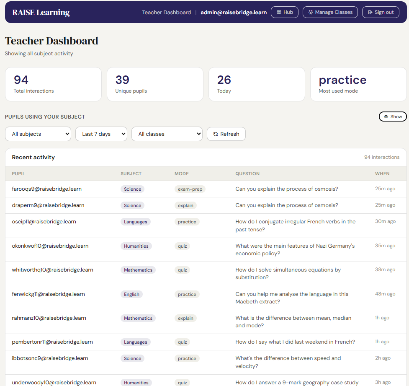Click question about irregular French verbs
This screenshot has width=409, height=386.
295,225
